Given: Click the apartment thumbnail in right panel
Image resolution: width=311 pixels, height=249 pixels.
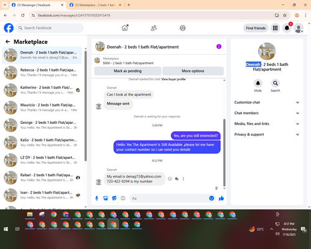Looking at the screenshot, I should [x=267, y=51].
